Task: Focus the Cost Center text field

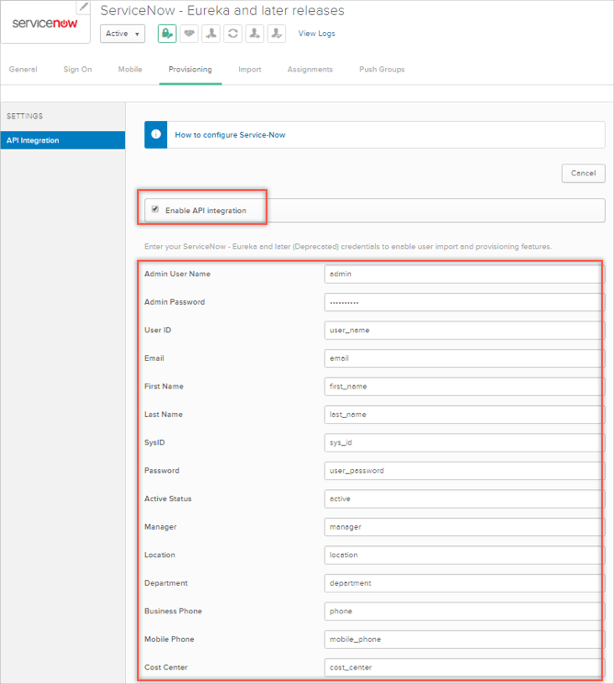Action: 462,667
